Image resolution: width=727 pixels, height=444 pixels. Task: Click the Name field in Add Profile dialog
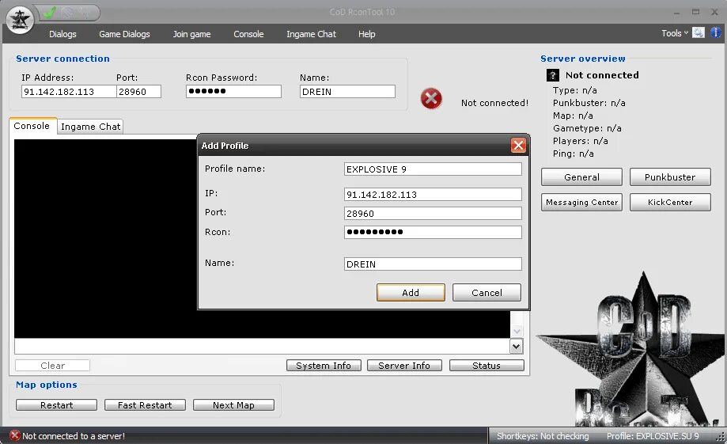click(433, 264)
